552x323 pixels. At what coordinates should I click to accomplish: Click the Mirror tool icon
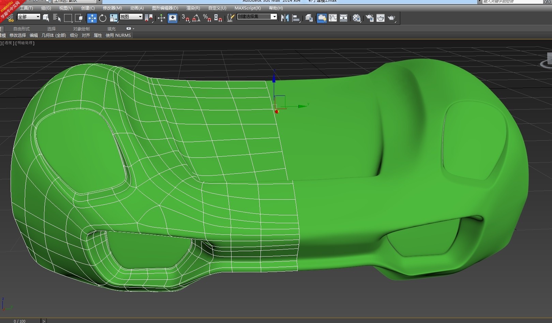point(285,18)
